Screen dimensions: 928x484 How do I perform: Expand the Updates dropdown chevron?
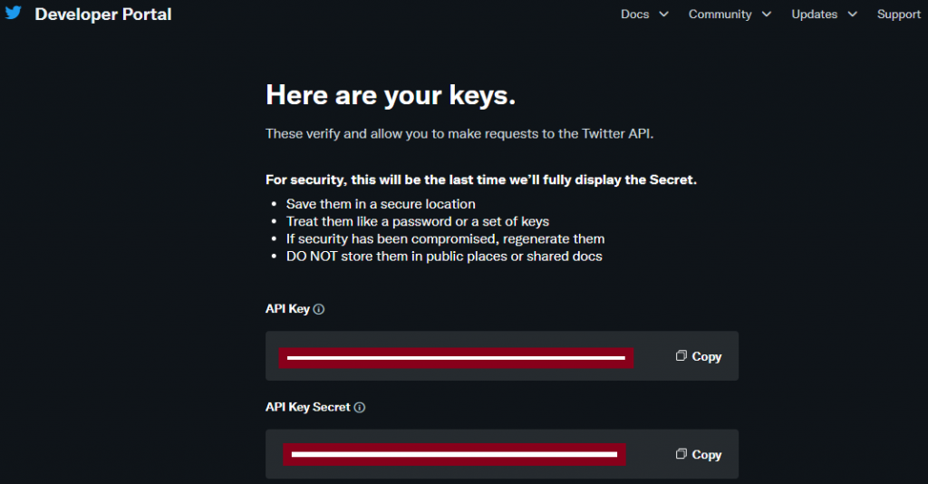[852, 15]
